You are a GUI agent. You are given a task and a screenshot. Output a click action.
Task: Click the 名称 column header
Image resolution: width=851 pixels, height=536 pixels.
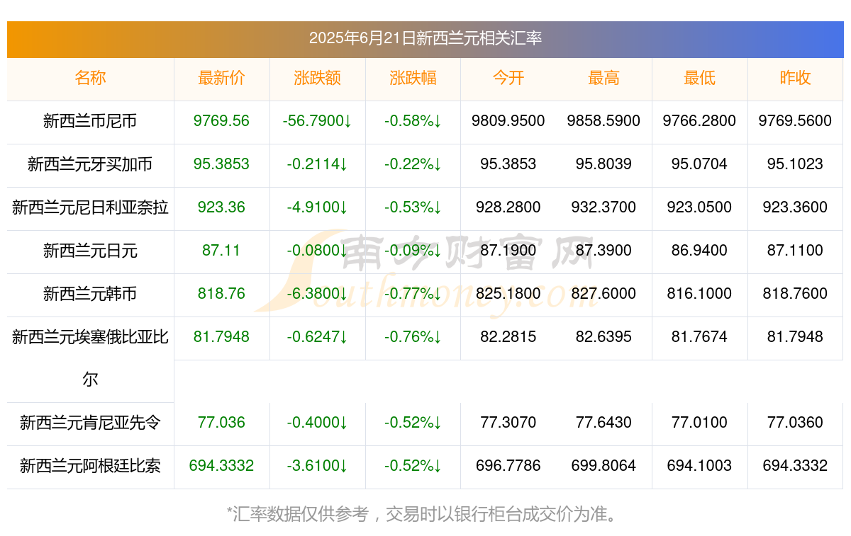[x=90, y=78]
